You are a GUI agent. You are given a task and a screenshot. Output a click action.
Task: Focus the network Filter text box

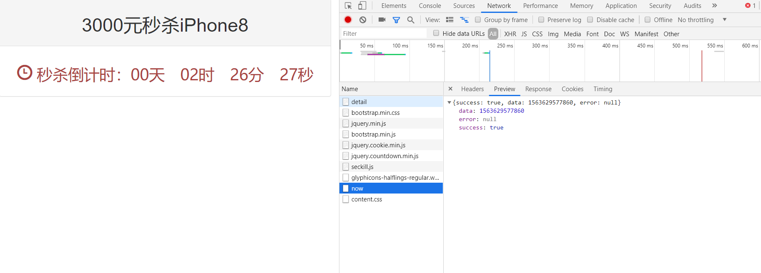click(x=383, y=33)
